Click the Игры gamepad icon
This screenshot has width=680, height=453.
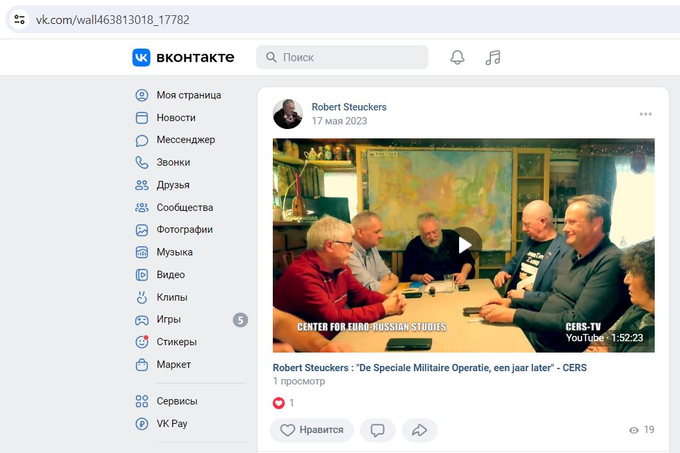(142, 320)
